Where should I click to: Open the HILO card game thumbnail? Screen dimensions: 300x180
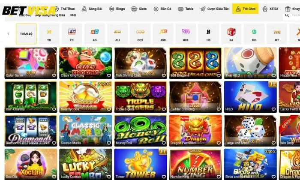[250, 97]
